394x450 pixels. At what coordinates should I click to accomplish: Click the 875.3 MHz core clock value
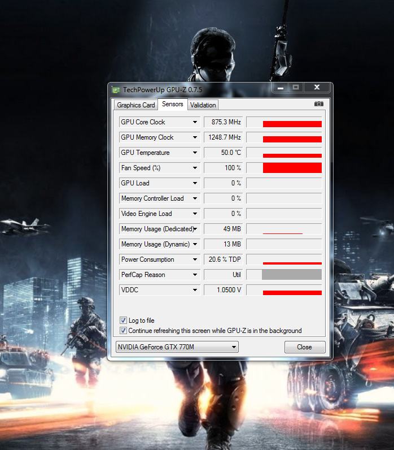(x=224, y=122)
